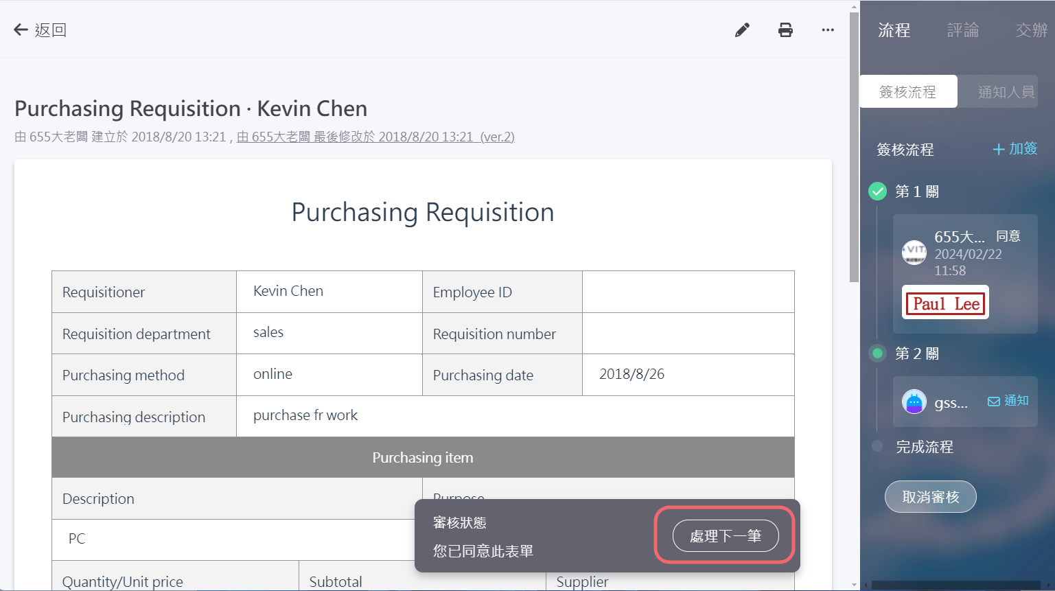Image resolution: width=1055 pixels, height=591 pixels.
Task: Switch to the 交辦 tab
Action: pyautogui.click(x=1031, y=30)
